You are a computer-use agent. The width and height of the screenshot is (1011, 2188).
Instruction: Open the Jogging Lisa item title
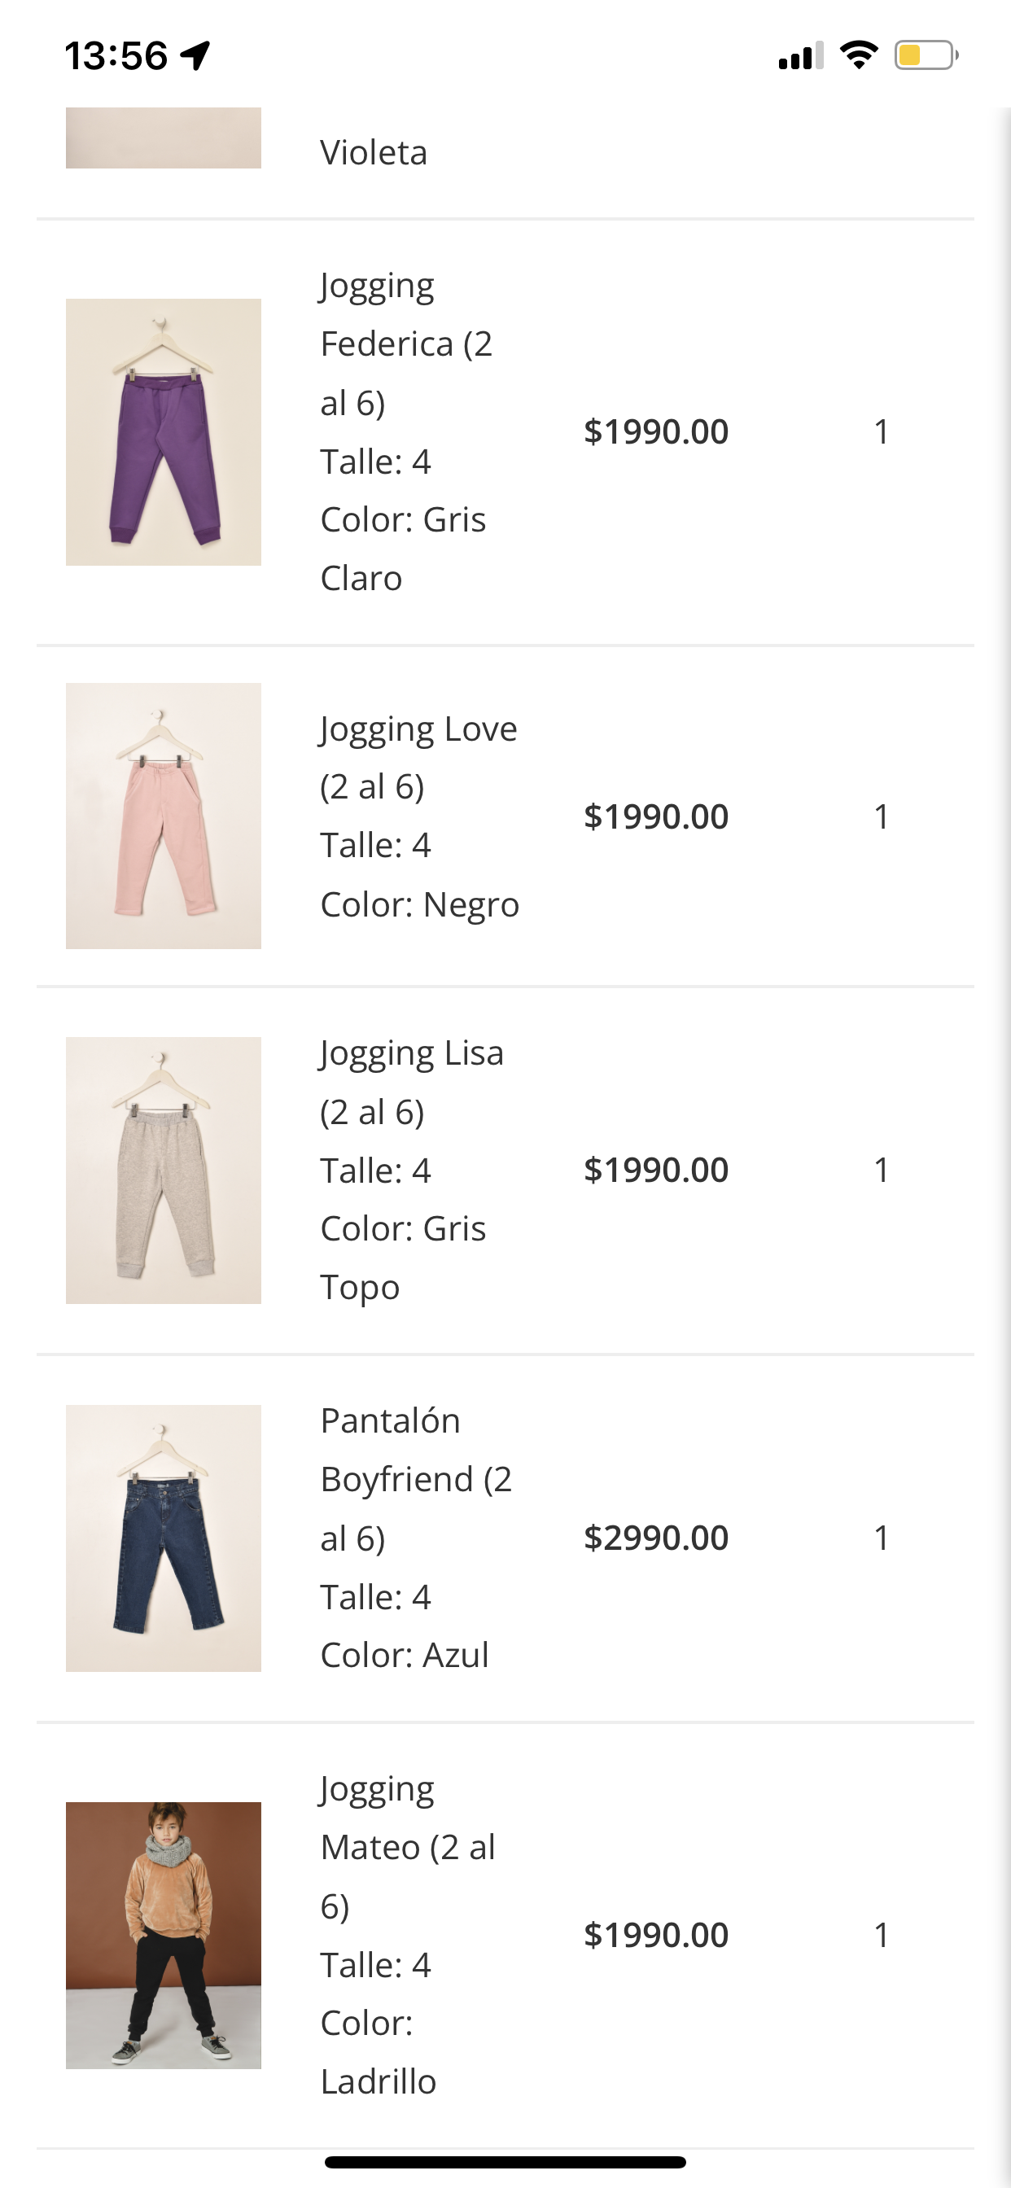411,1081
